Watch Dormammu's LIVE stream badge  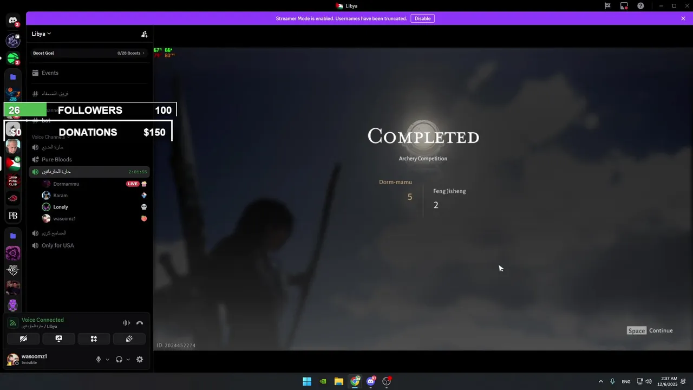[133, 184]
